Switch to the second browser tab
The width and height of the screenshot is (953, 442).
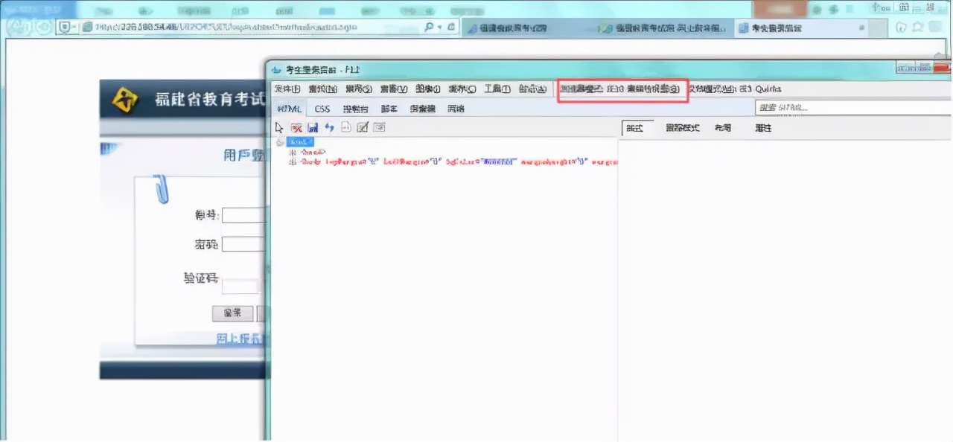click(x=664, y=28)
